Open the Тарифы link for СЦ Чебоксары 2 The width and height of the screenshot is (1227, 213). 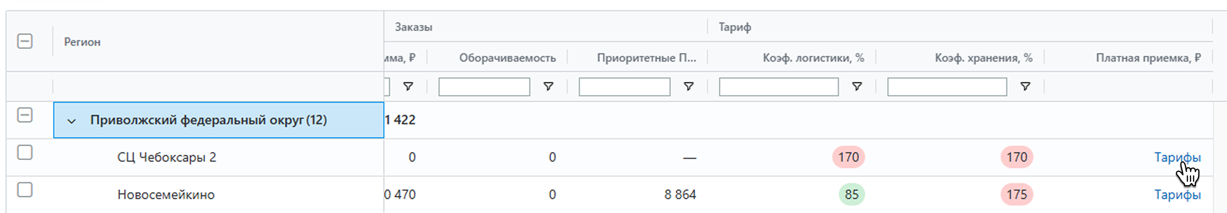[1177, 157]
